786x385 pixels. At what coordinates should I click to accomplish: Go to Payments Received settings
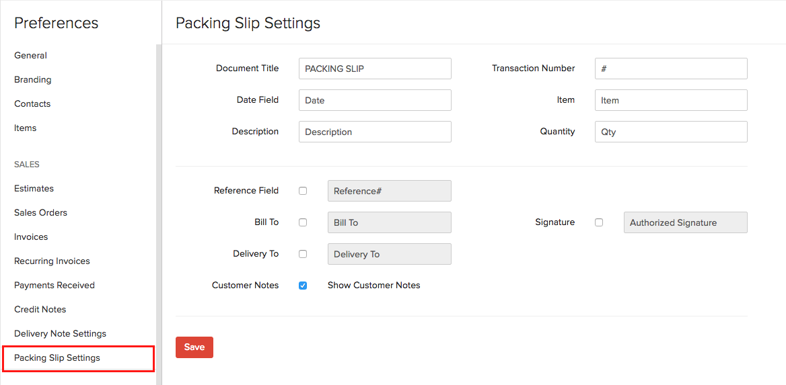pyautogui.click(x=55, y=285)
